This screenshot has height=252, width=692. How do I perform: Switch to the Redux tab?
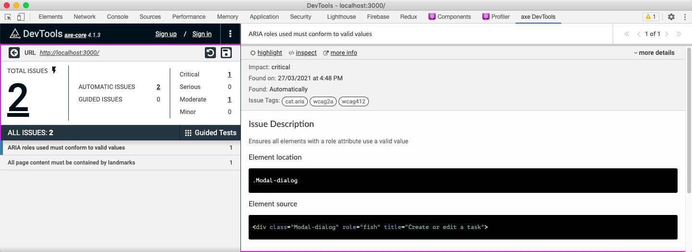408,17
